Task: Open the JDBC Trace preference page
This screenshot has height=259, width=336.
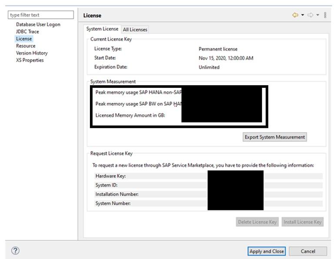Action: coord(27,31)
